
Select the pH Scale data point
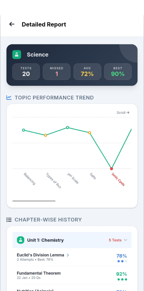pos(68,127)
